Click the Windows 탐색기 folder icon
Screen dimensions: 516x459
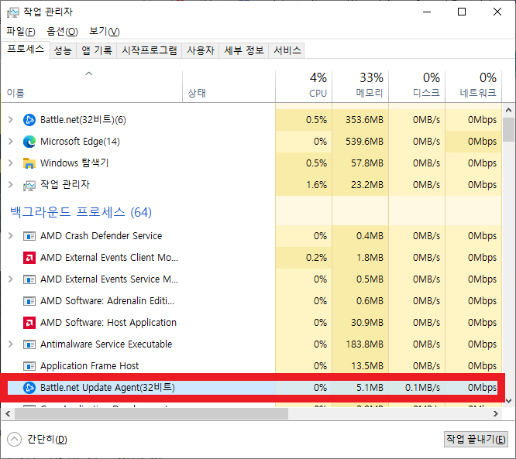29,163
